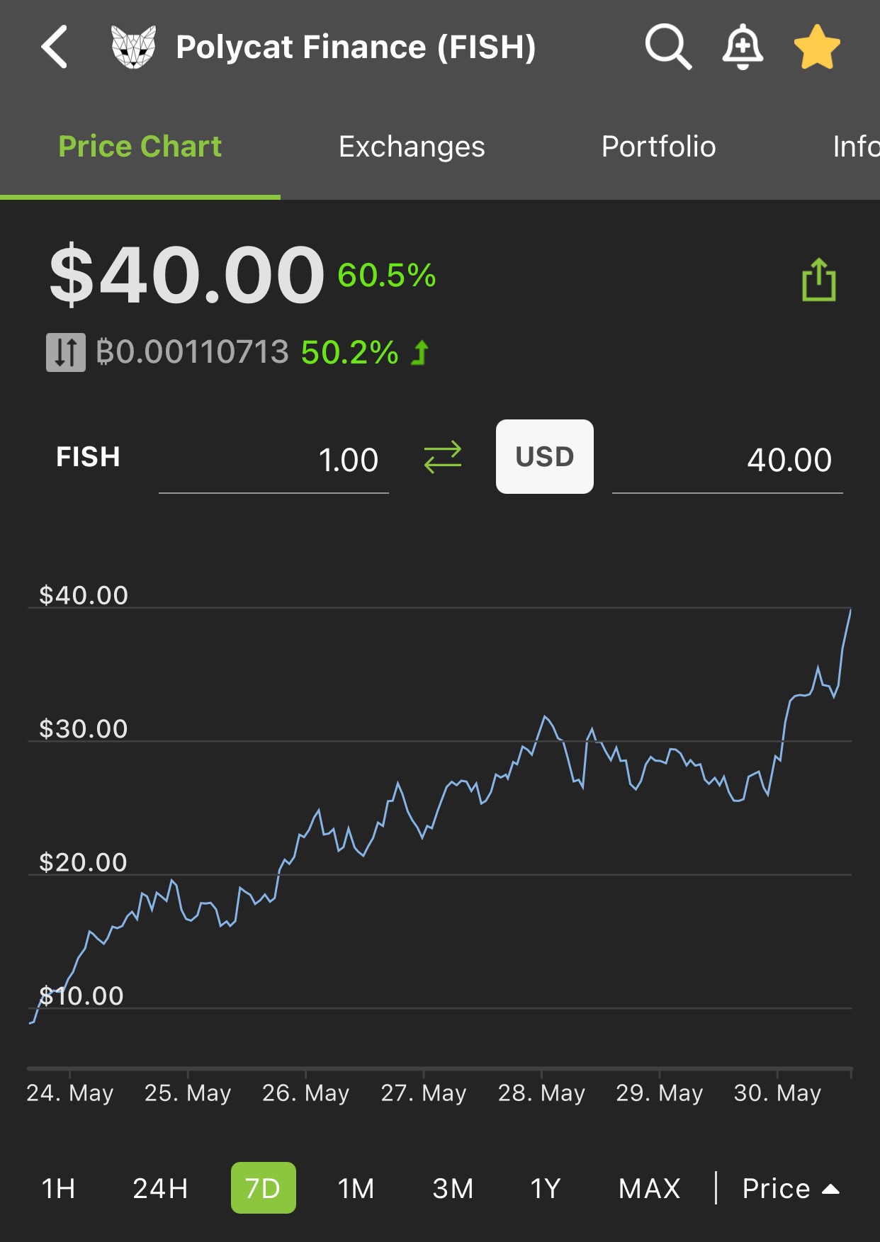Switch to the Exchanges tab
880x1242 pixels.
(x=412, y=147)
